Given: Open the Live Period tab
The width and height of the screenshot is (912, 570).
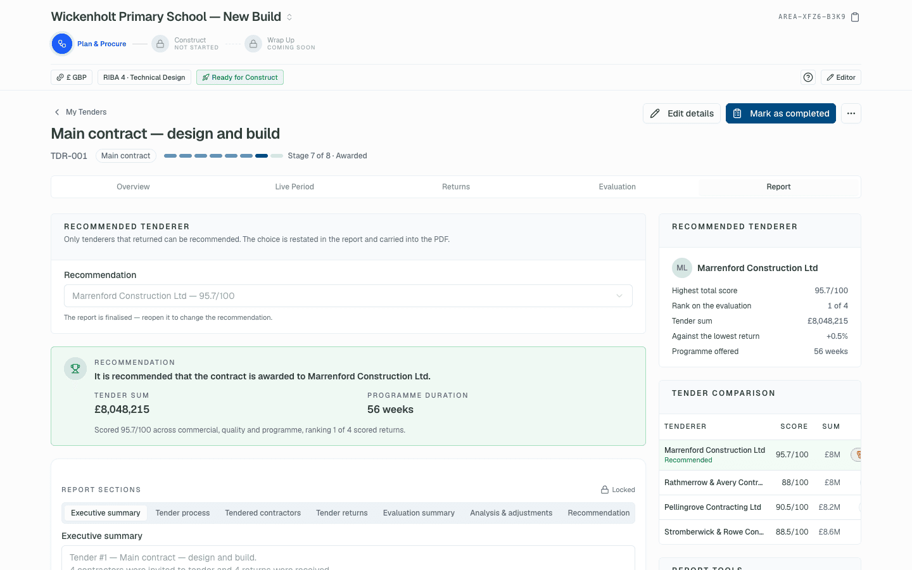Looking at the screenshot, I should [294, 187].
